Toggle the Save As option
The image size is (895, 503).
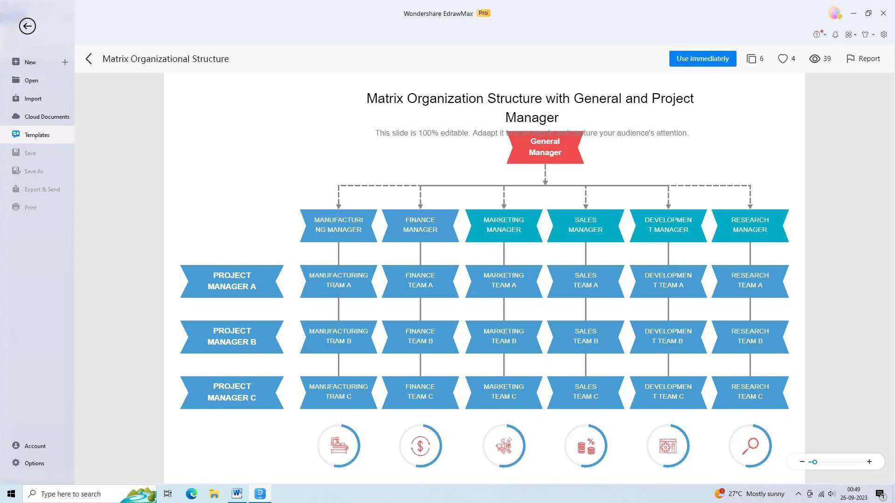[x=33, y=171]
